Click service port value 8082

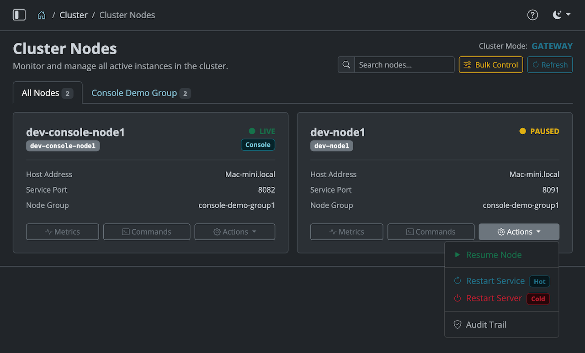coord(266,190)
